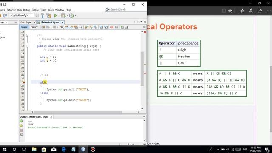Click Stop Macro Recording square icon
The image size is (272, 153).
(x=116, y=27)
